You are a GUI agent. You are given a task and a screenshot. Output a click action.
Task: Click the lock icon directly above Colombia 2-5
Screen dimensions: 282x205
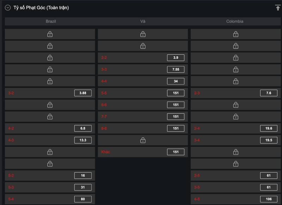pyautogui.click(x=236, y=164)
